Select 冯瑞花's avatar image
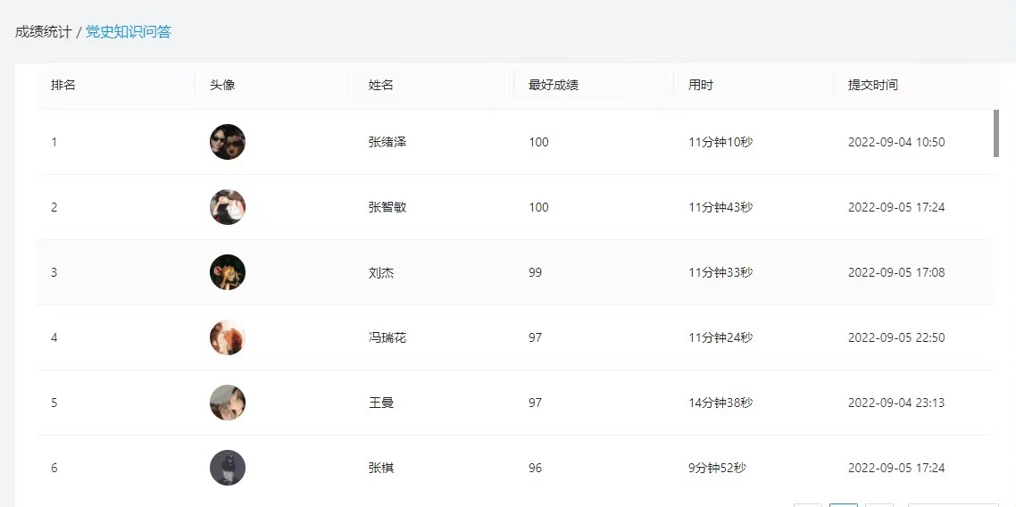1016x507 pixels. (228, 337)
